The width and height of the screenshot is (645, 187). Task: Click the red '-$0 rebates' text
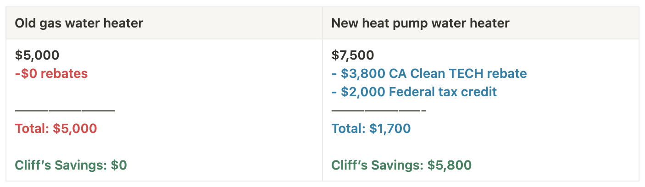[x=51, y=73]
